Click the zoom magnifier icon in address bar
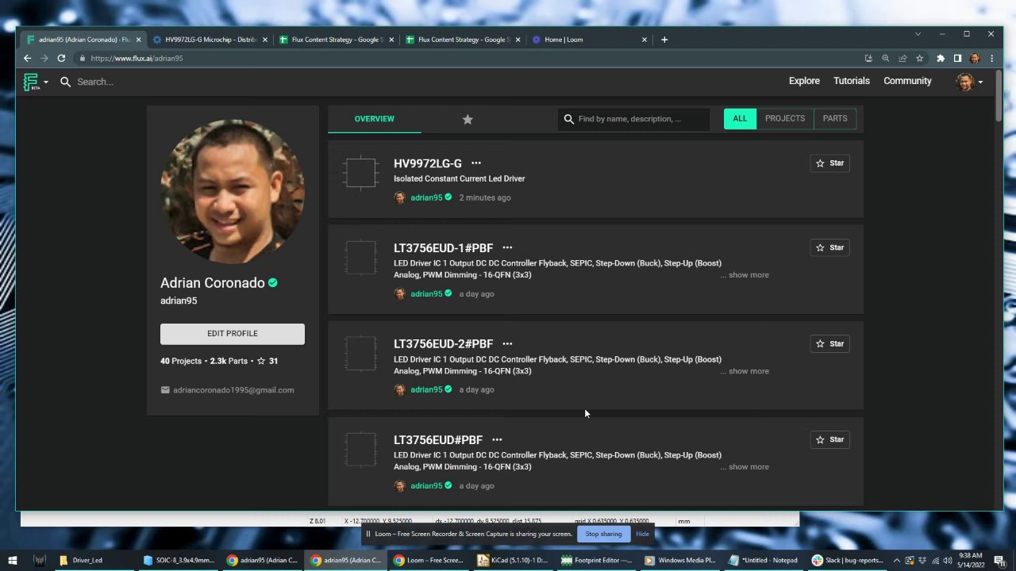This screenshot has width=1016, height=571. tap(886, 59)
